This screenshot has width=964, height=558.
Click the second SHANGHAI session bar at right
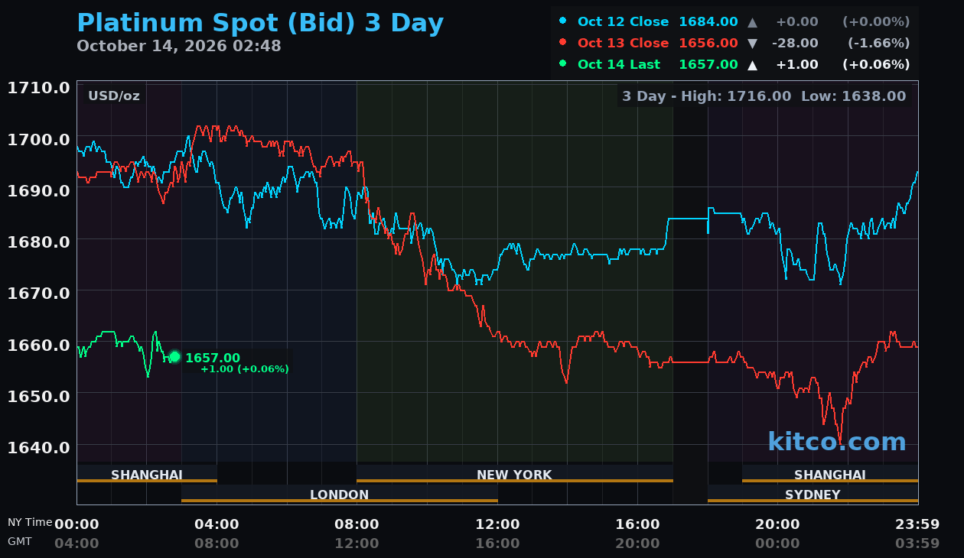click(830, 474)
